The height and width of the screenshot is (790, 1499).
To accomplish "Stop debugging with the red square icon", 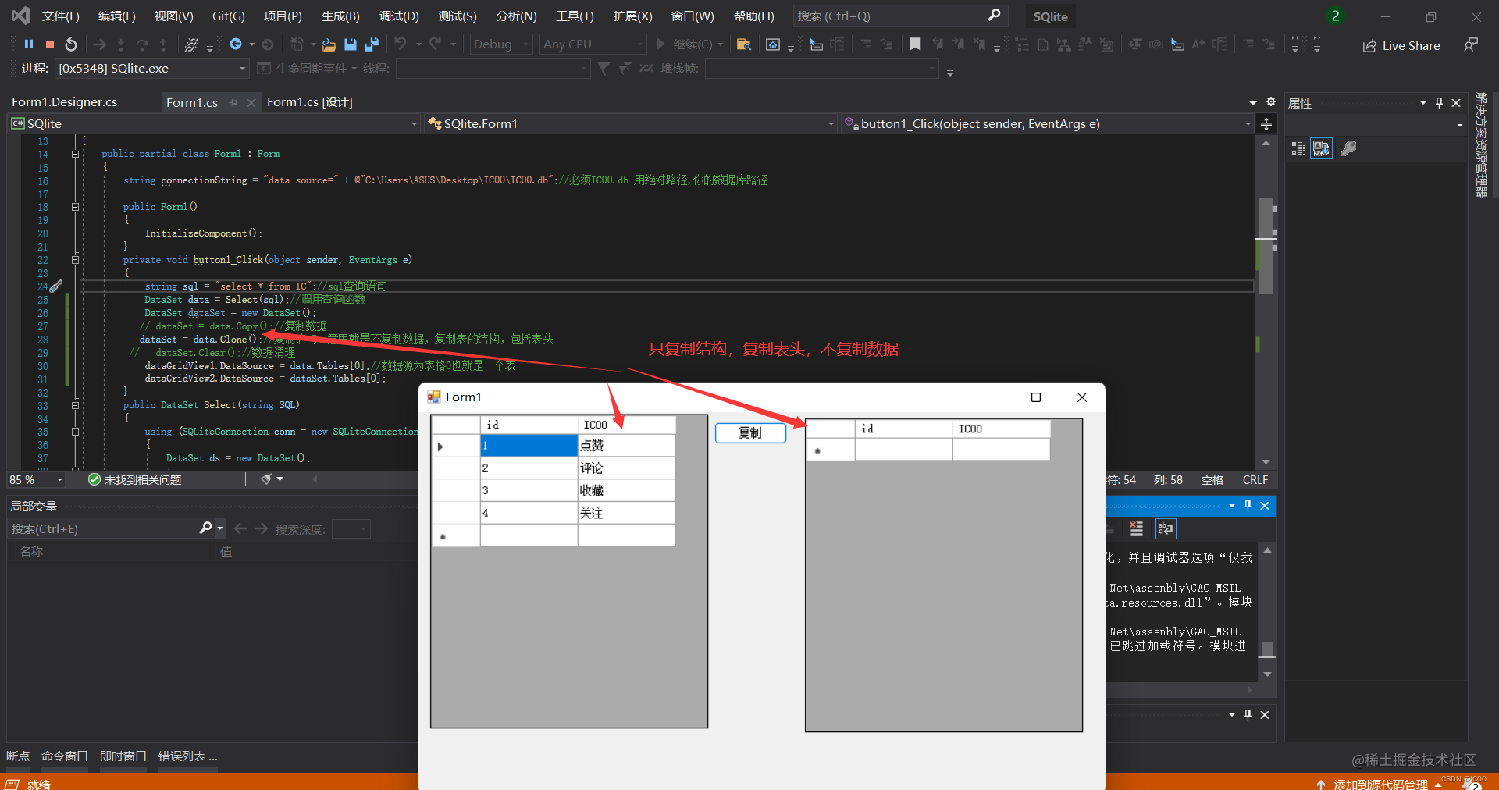I will (50, 44).
